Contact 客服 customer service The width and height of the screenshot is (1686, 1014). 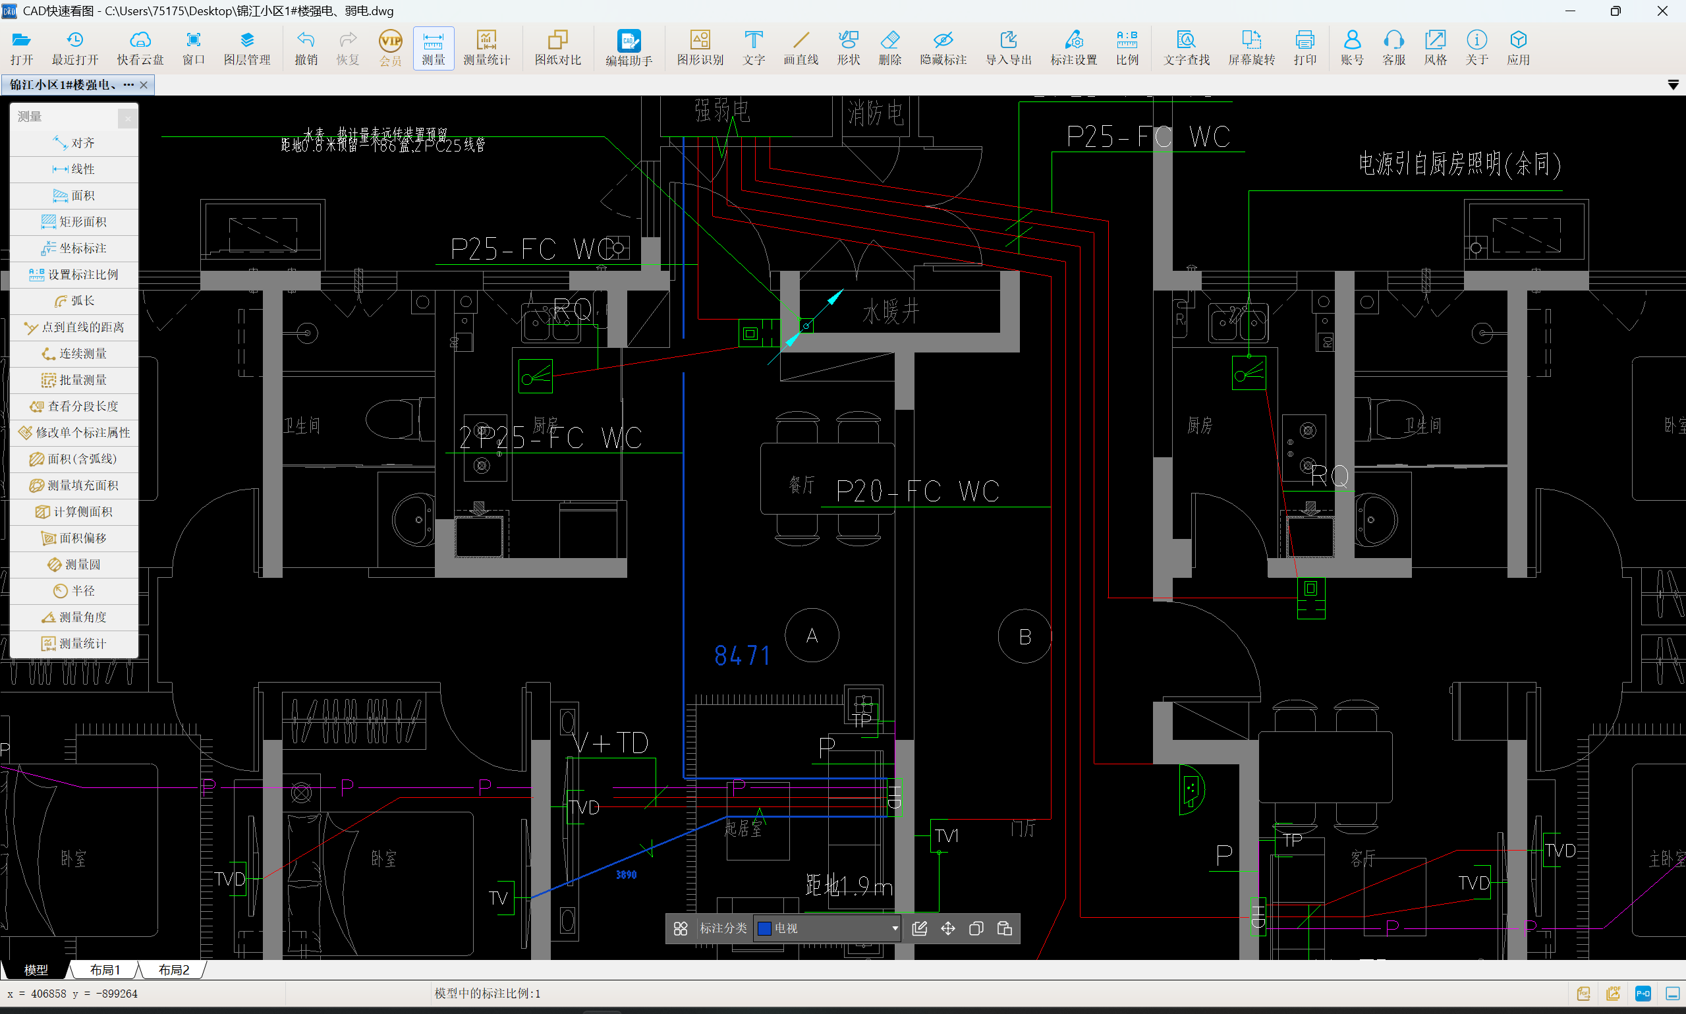1393,48
